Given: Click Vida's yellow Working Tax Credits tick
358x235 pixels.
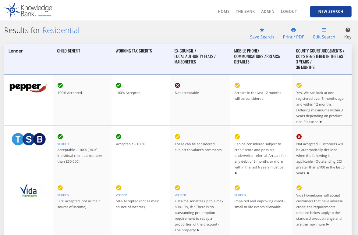Looking at the screenshot, I should (119, 188).
